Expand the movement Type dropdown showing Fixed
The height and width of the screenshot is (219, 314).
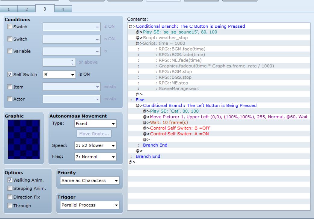[x=95, y=124]
